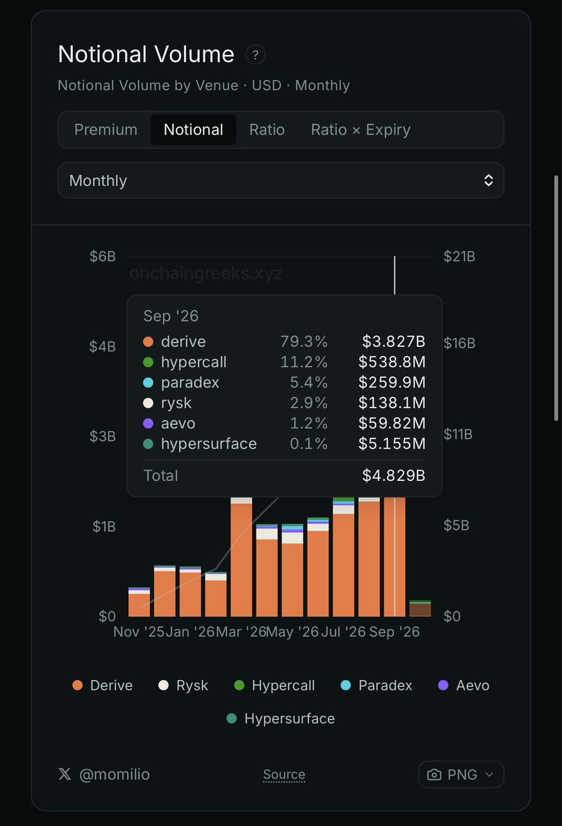Screen dimensions: 562x826
Task: Open the Ratio × Expiry tab
Action: [360, 129]
